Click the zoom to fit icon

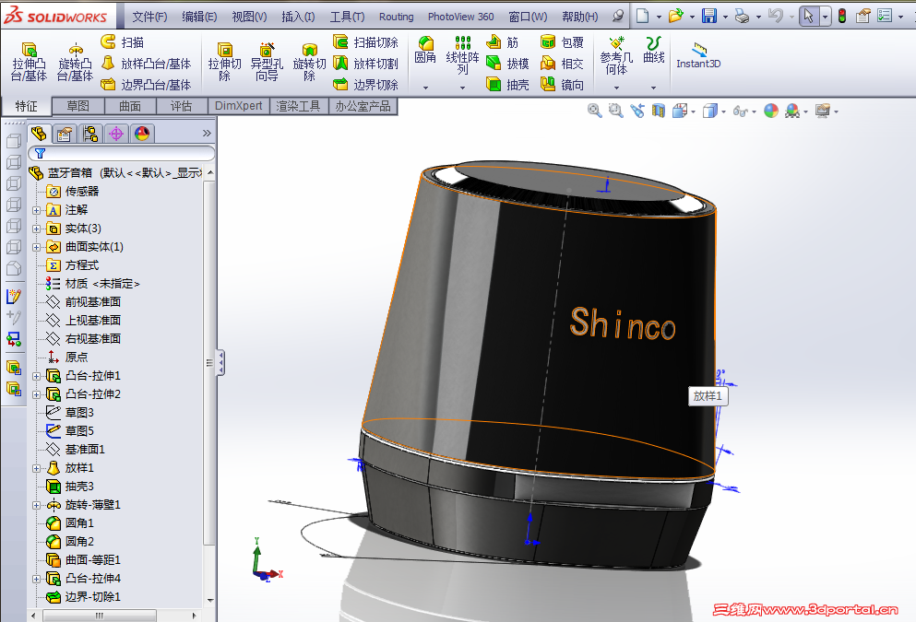[595, 111]
